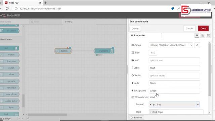Select the colour picker palette node

coord(10,101)
